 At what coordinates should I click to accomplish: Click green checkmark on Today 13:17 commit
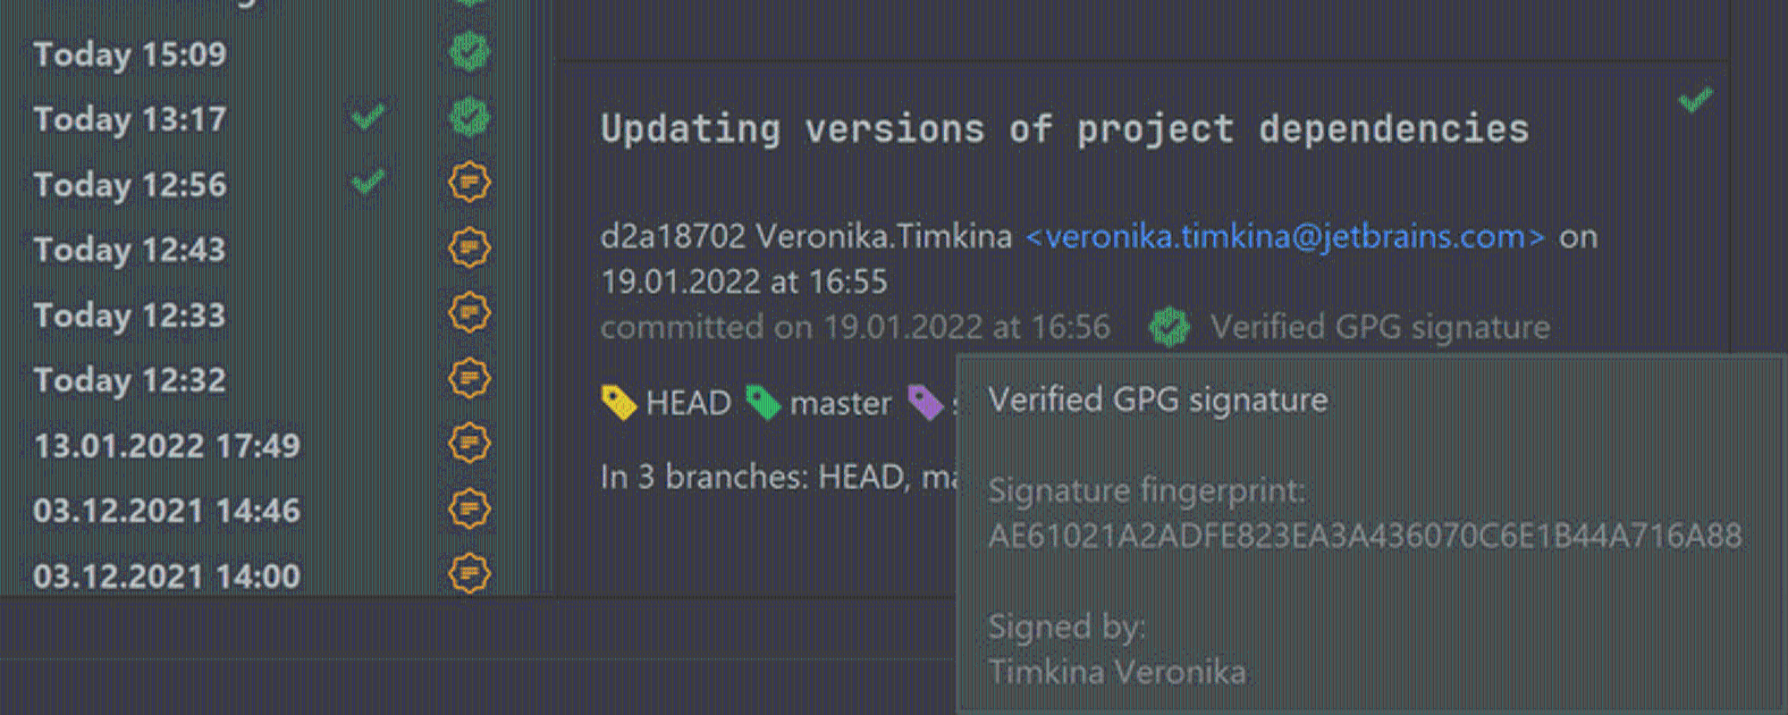[x=367, y=116]
